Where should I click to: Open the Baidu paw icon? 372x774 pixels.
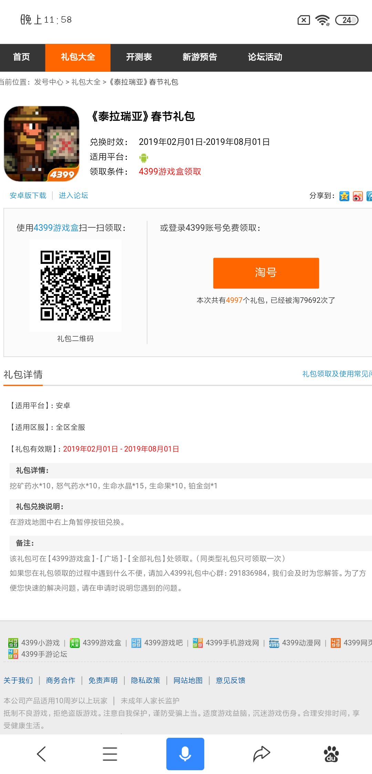pos(331,754)
